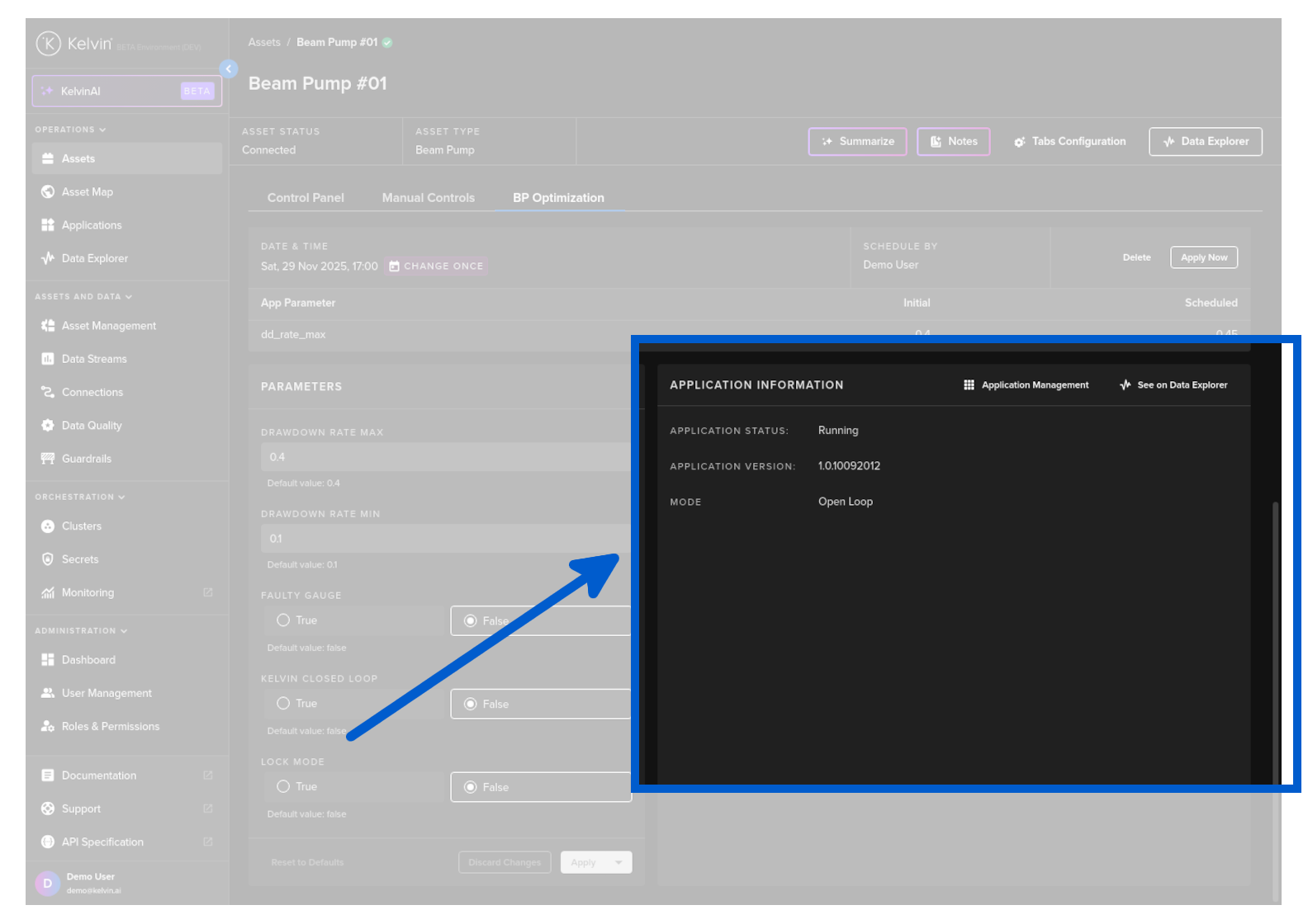The height and width of the screenshot is (924, 1308).
Task: Open Asset Map from the sidebar
Action: coord(87,192)
